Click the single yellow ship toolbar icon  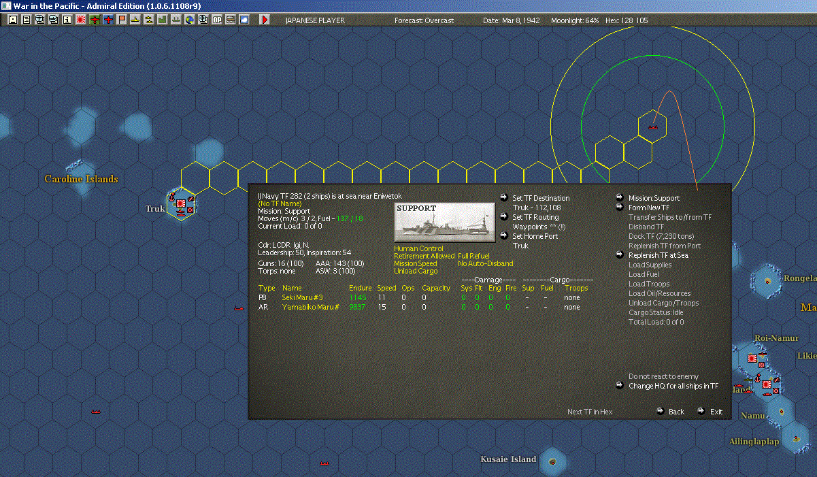[x=135, y=20]
